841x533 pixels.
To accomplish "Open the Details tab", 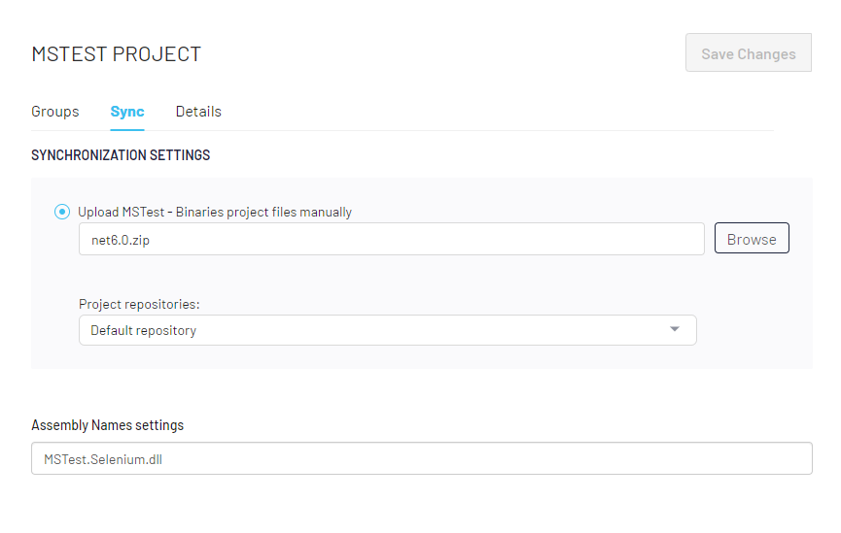I will [198, 112].
